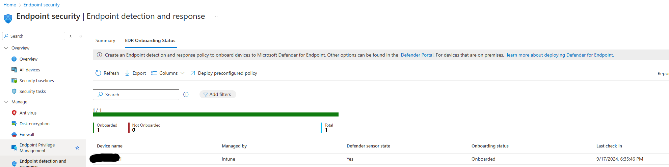669x167 pixels.
Task: Click the All devices icon
Action: pyautogui.click(x=14, y=70)
